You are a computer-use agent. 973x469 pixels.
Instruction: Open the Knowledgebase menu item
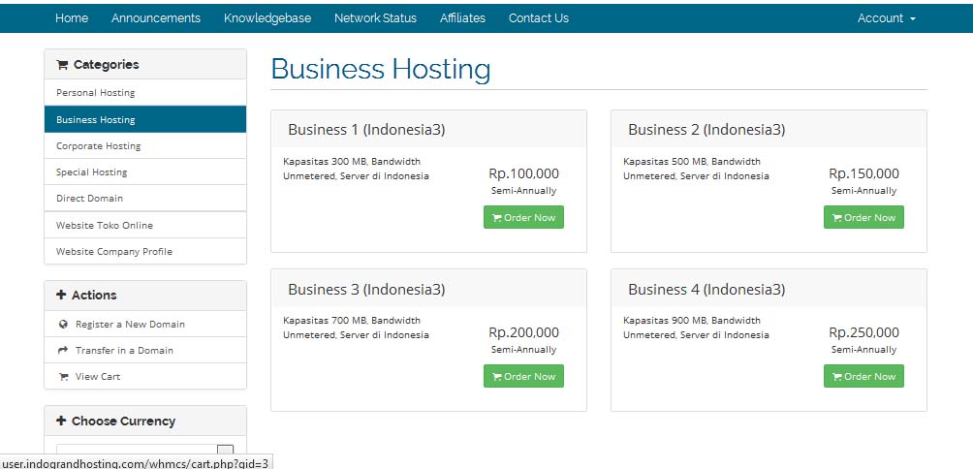267,18
